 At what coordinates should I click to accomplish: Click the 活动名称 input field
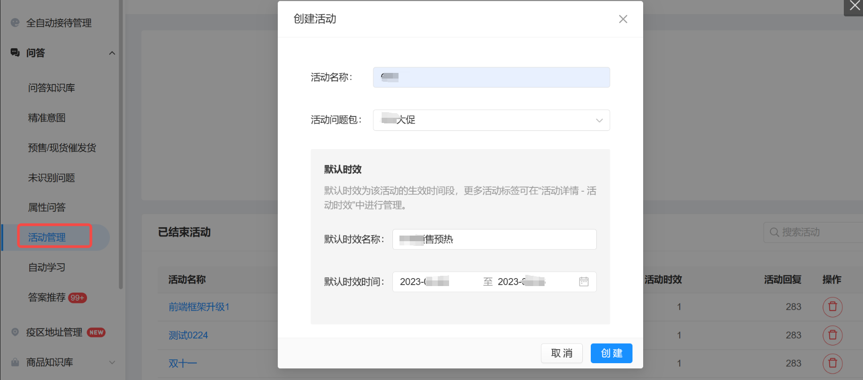[491, 77]
